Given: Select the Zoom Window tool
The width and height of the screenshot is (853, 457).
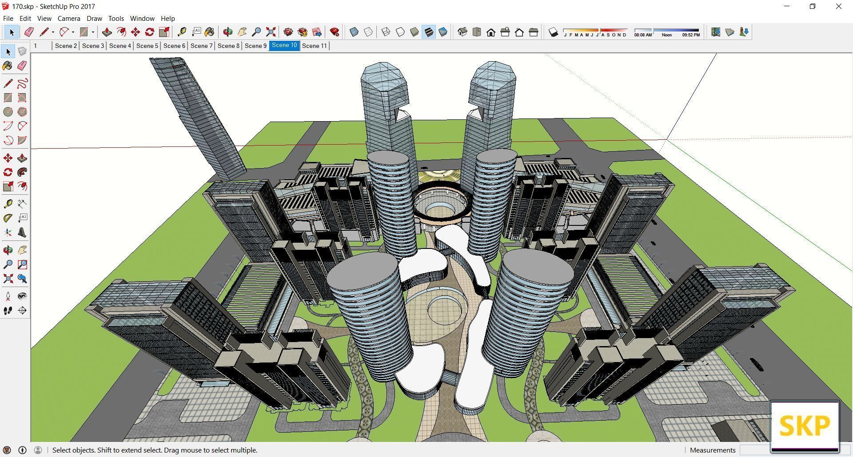Looking at the screenshot, I should tap(22, 264).
